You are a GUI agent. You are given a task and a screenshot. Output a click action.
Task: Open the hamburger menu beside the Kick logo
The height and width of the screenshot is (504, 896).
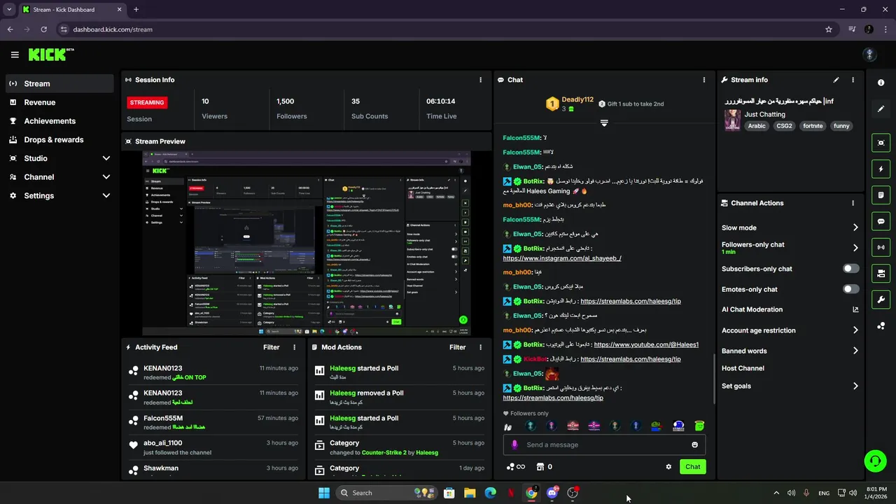tap(15, 55)
